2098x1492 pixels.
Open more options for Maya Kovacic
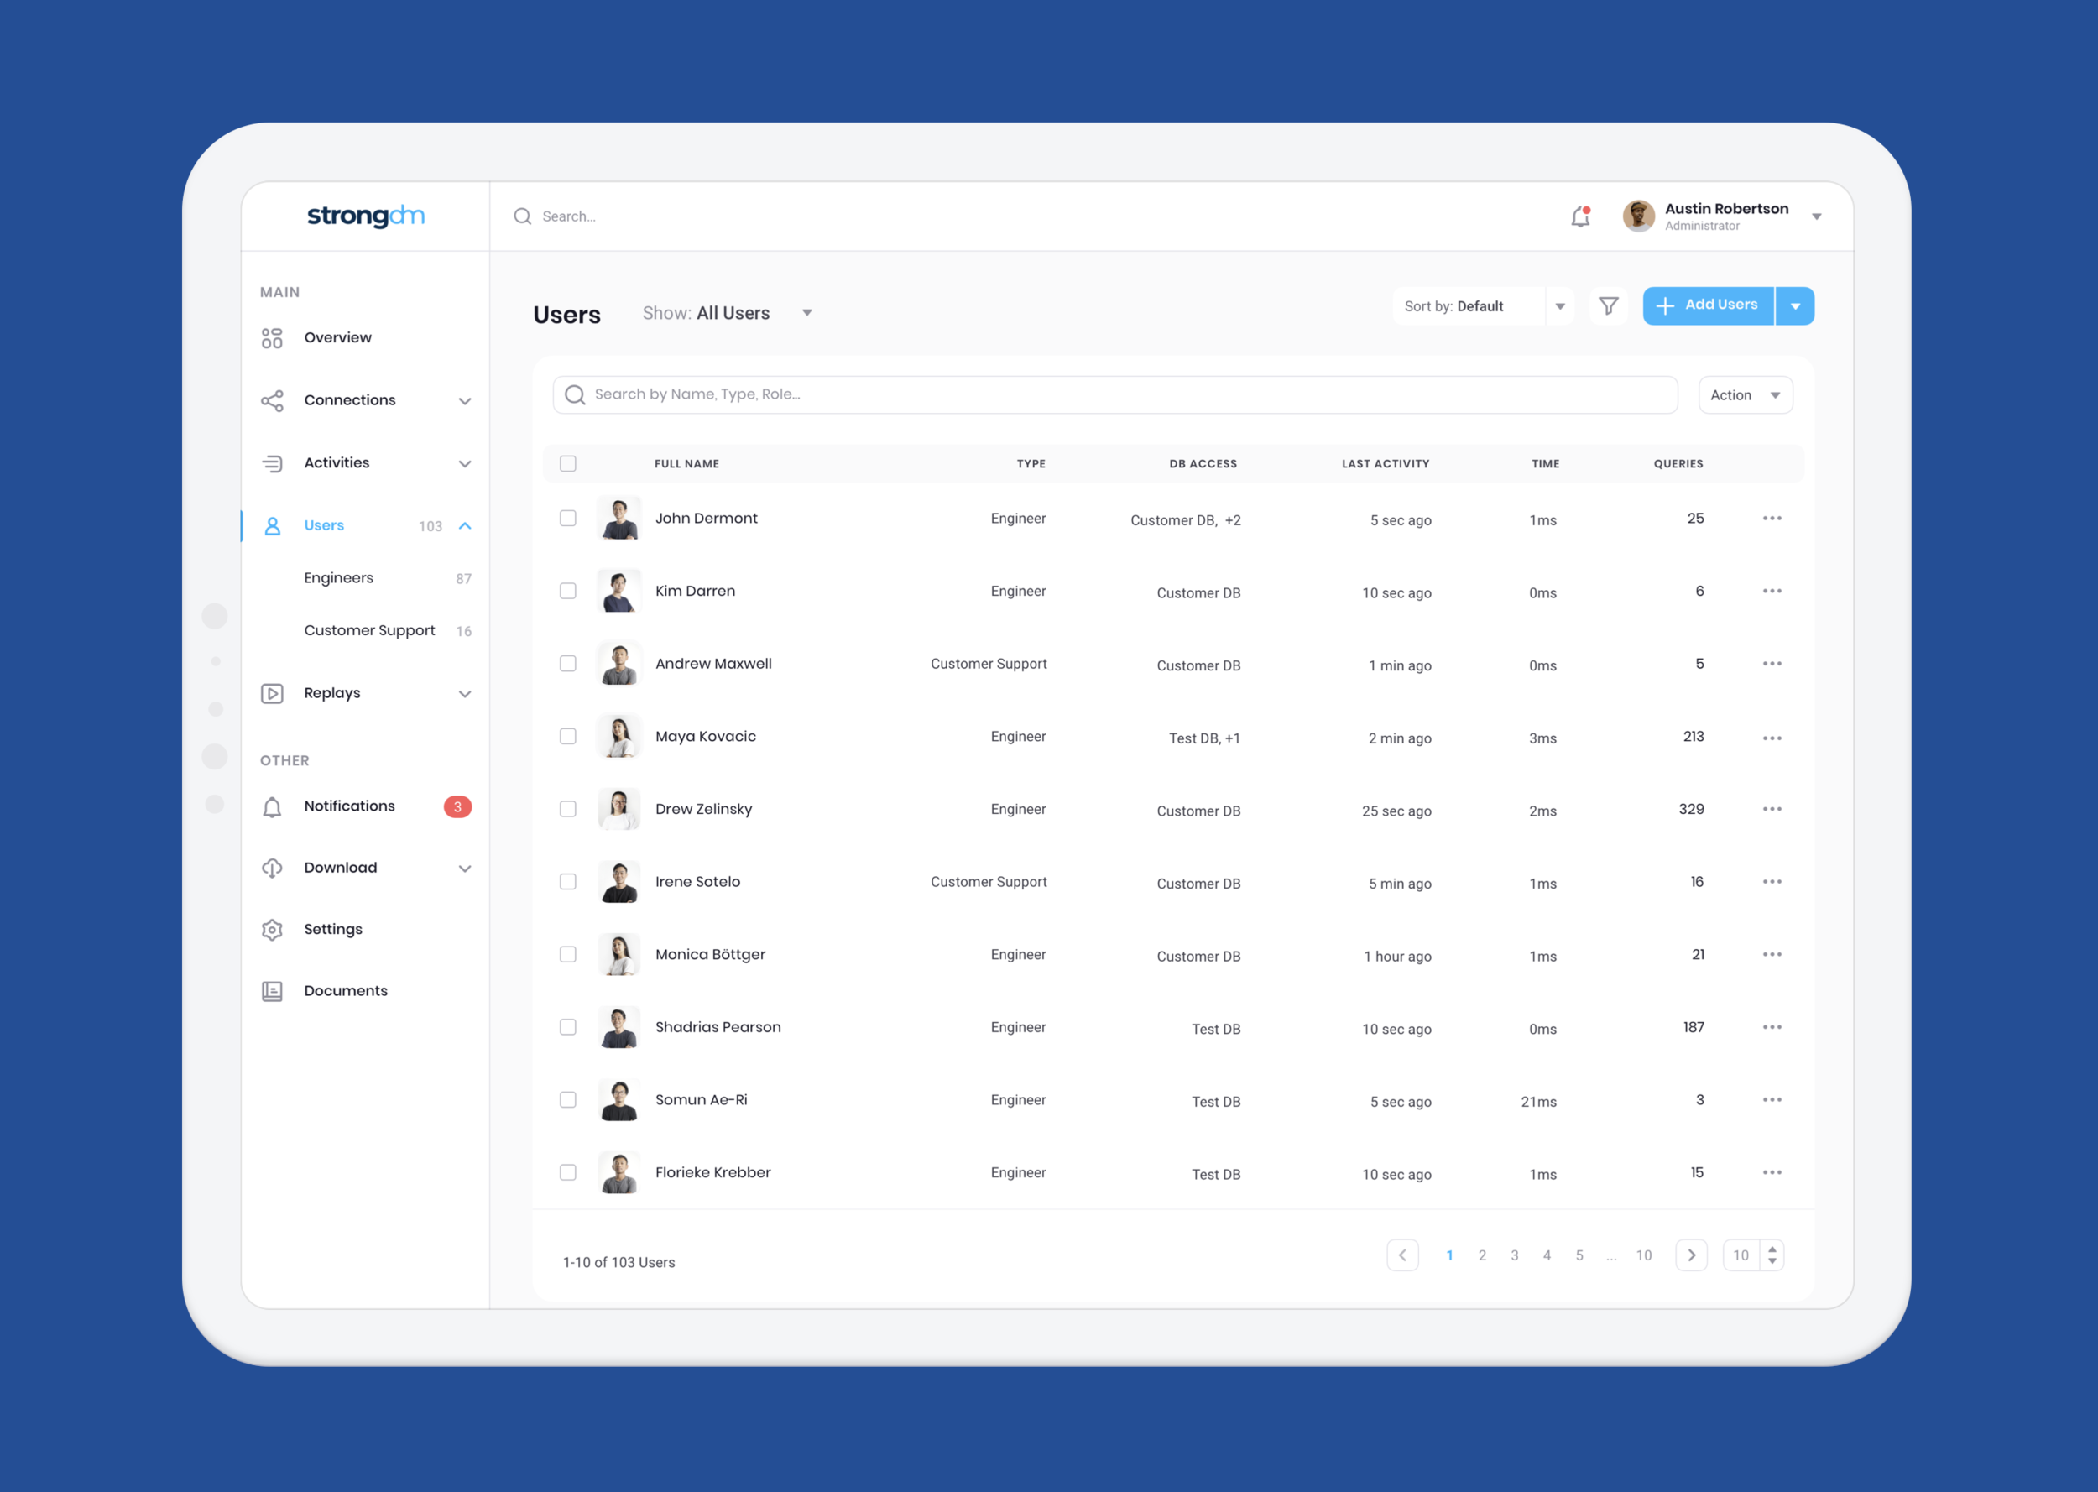tap(1772, 738)
